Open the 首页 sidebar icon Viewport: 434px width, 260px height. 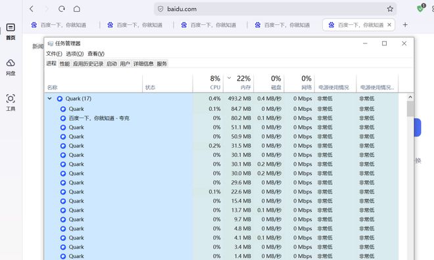pos(11,32)
